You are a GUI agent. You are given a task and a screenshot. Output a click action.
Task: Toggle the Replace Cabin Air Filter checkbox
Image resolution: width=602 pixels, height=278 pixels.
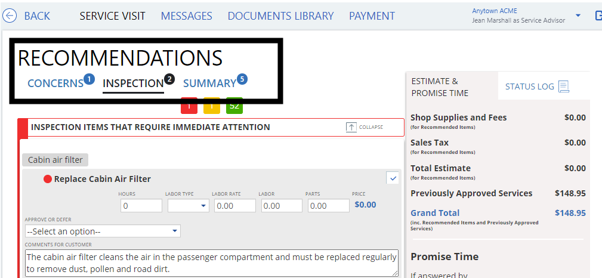click(x=393, y=178)
